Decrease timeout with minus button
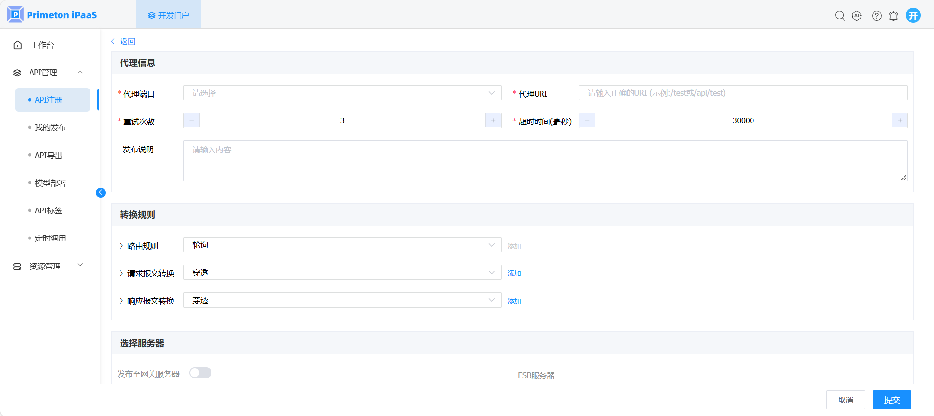 [587, 120]
